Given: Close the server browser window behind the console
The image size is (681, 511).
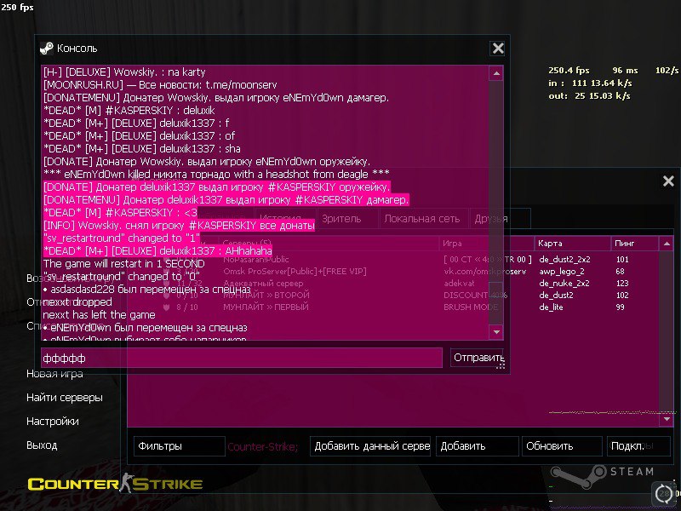Looking at the screenshot, I should 668,181.
